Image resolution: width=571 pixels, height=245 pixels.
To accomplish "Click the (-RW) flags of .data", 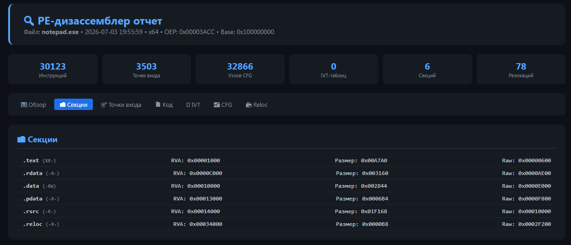I will (x=49, y=186).
